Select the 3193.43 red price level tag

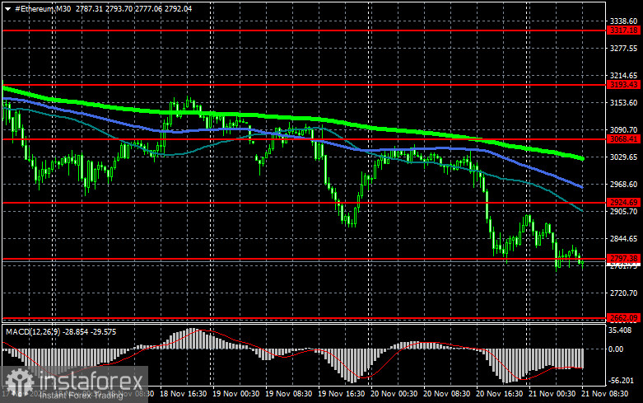tap(624, 84)
